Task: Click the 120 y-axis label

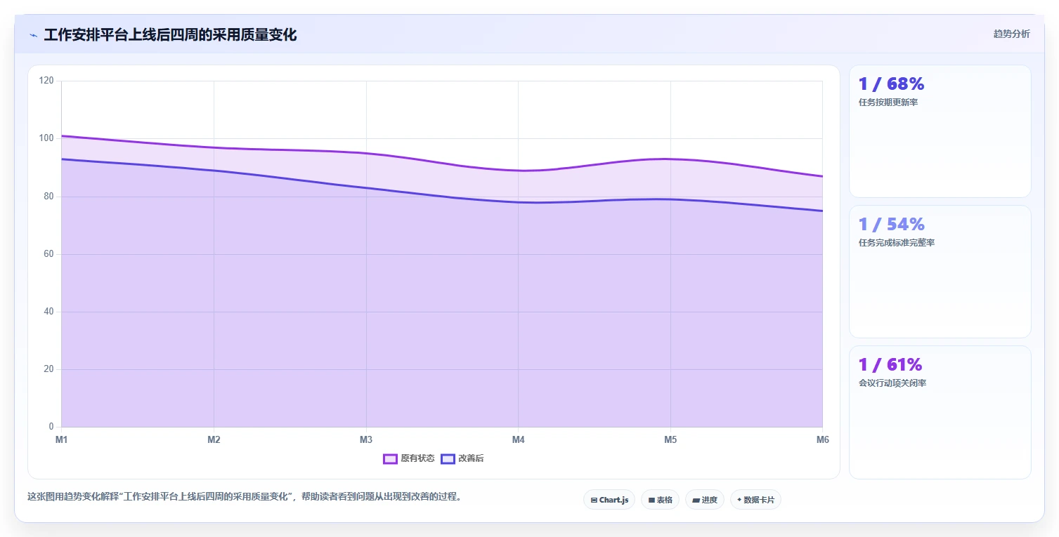Action: (46, 81)
